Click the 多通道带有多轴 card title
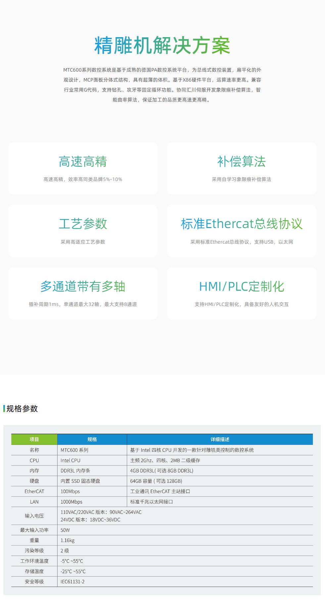 coord(83,286)
